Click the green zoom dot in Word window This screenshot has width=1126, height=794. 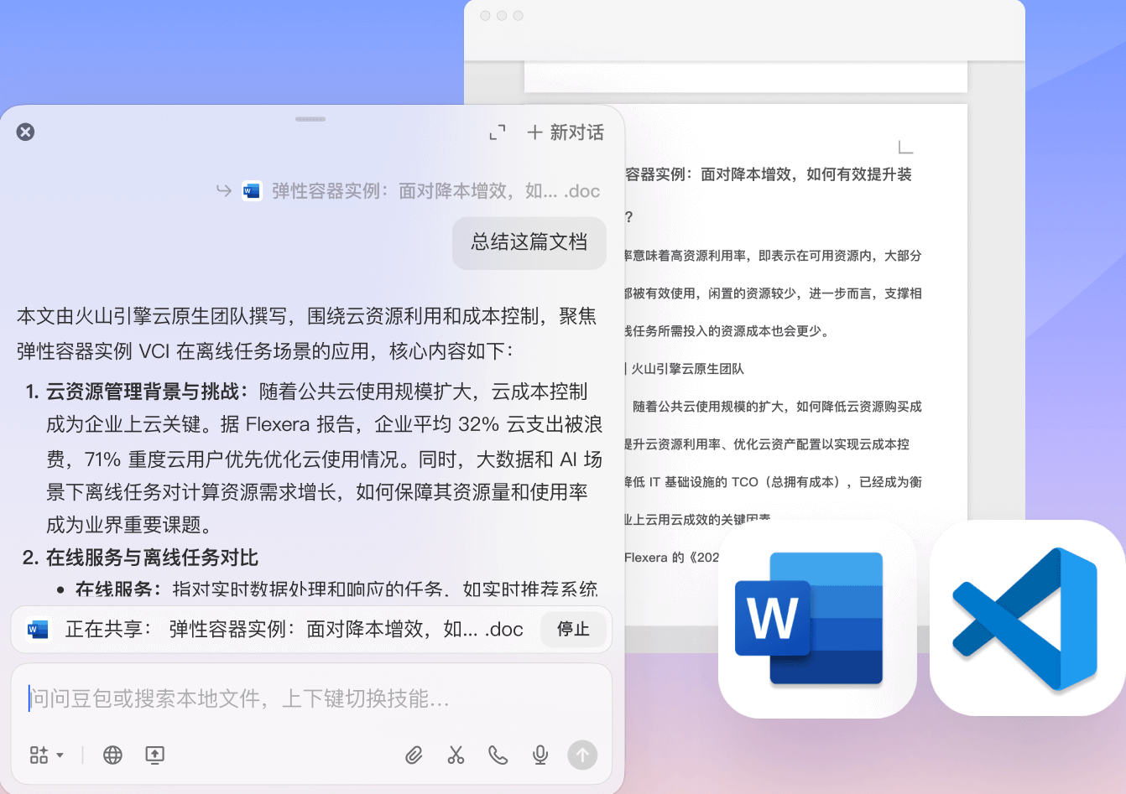[x=519, y=16]
